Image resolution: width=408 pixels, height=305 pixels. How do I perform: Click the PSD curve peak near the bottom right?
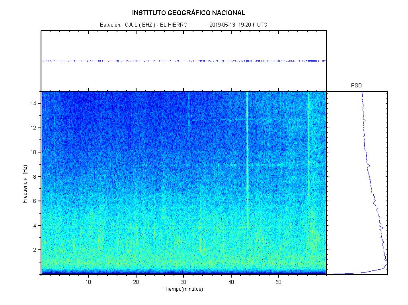(386, 265)
